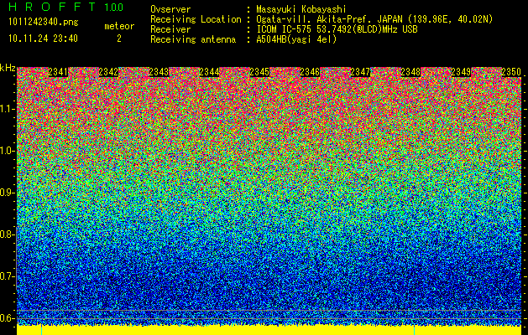528x335 pixels.
Task: Click the ICOM IC-575 receiver value
Action: point(337,29)
